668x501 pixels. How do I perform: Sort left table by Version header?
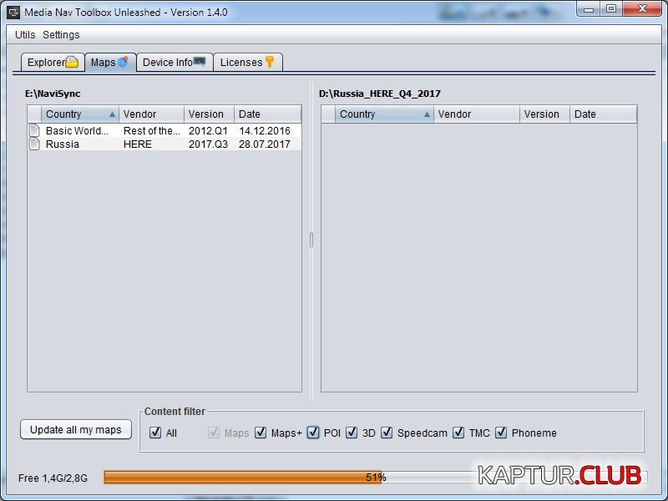(209, 114)
